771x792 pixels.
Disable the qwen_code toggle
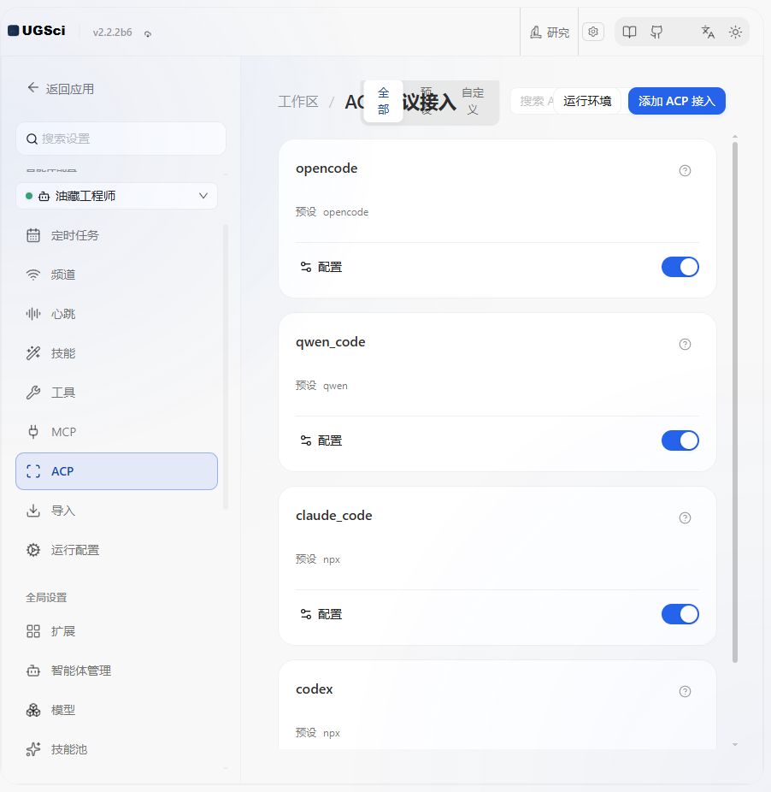point(680,440)
